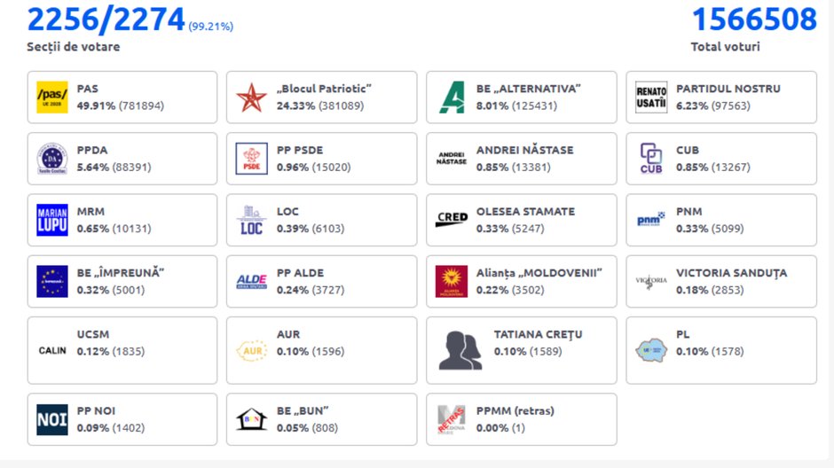Click the BE ALTERNATIVA green logo
This screenshot has width=834, height=468.
tap(452, 97)
